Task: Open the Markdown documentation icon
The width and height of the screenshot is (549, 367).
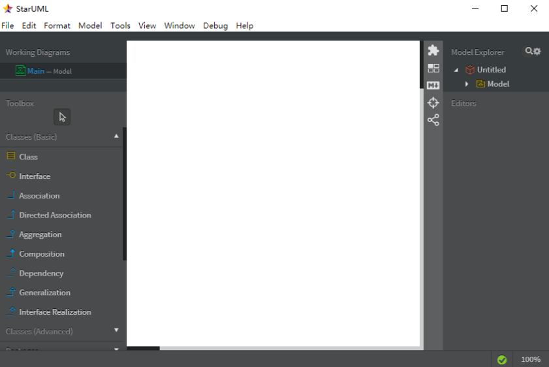Action: pos(433,85)
